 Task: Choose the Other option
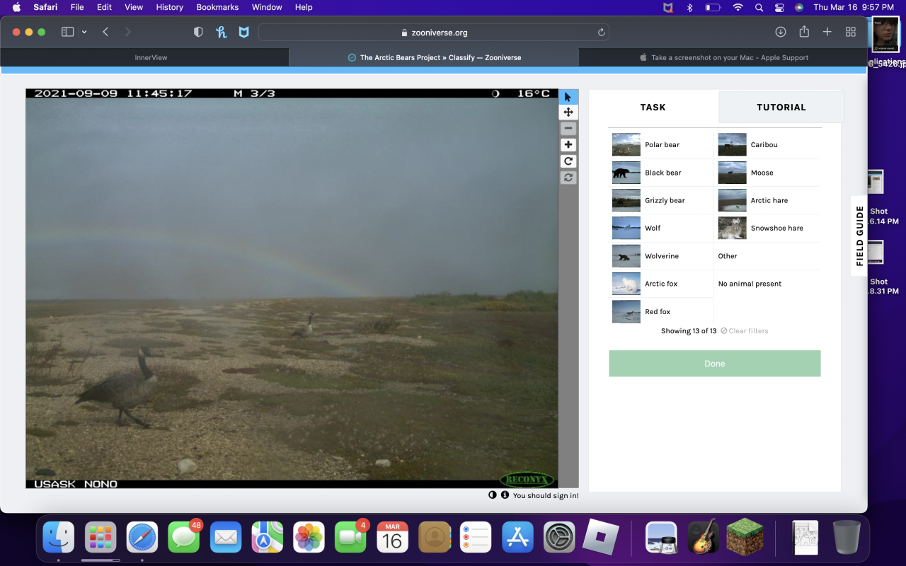point(767,256)
